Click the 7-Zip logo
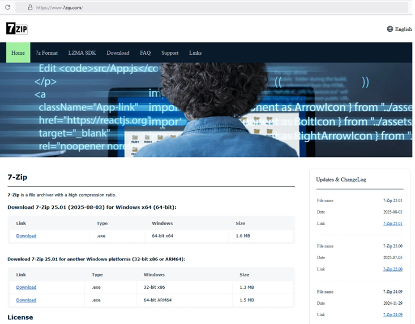 coord(17,29)
